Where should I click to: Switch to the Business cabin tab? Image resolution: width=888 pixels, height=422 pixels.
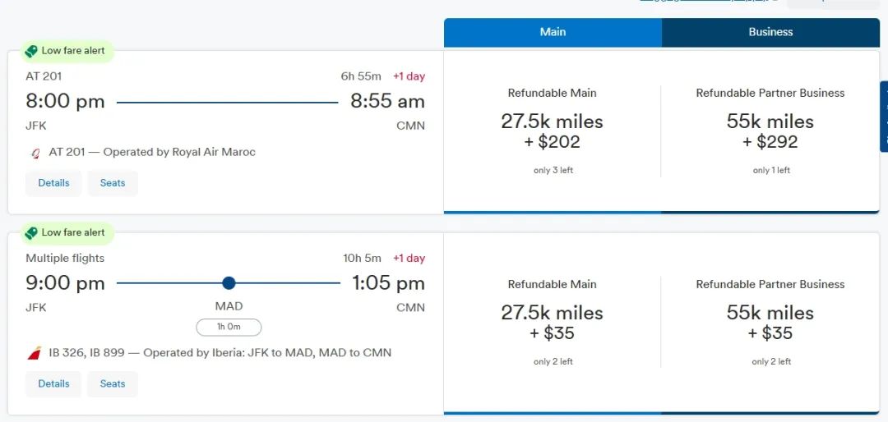pyautogui.click(x=770, y=32)
